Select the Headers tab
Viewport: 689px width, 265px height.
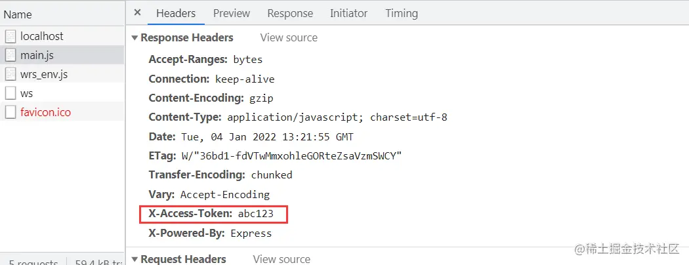pyautogui.click(x=176, y=13)
